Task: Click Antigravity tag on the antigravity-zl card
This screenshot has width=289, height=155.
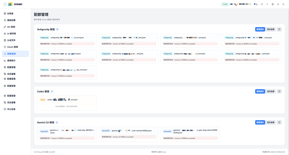Action: pos(44,70)
